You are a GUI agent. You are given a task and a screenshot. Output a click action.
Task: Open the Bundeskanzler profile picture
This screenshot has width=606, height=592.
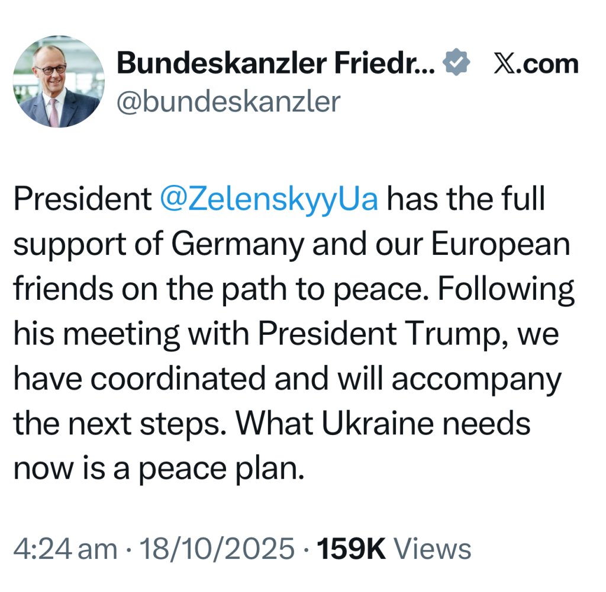point(59,81)
